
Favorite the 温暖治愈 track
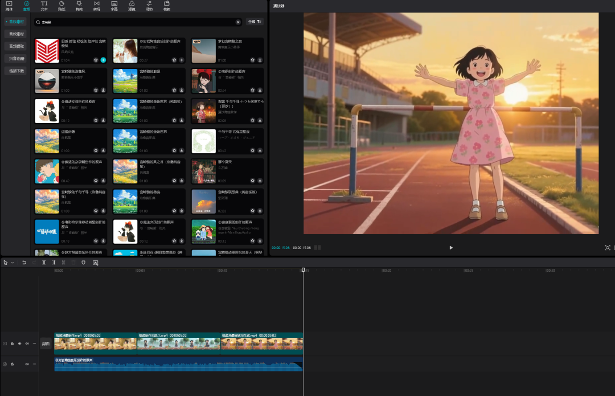(x=96, y=150)
